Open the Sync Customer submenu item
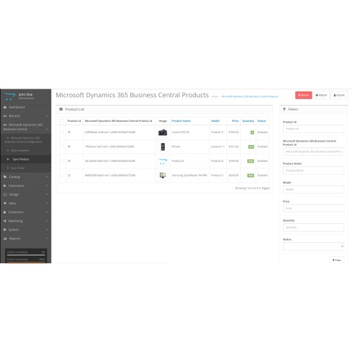352x352 pixels. click(25, 150)
